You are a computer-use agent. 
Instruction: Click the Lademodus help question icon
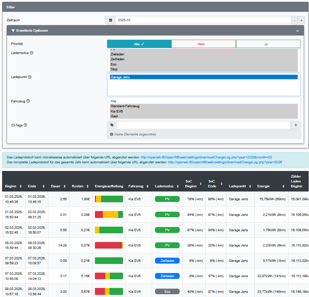(x=32, y=53)
